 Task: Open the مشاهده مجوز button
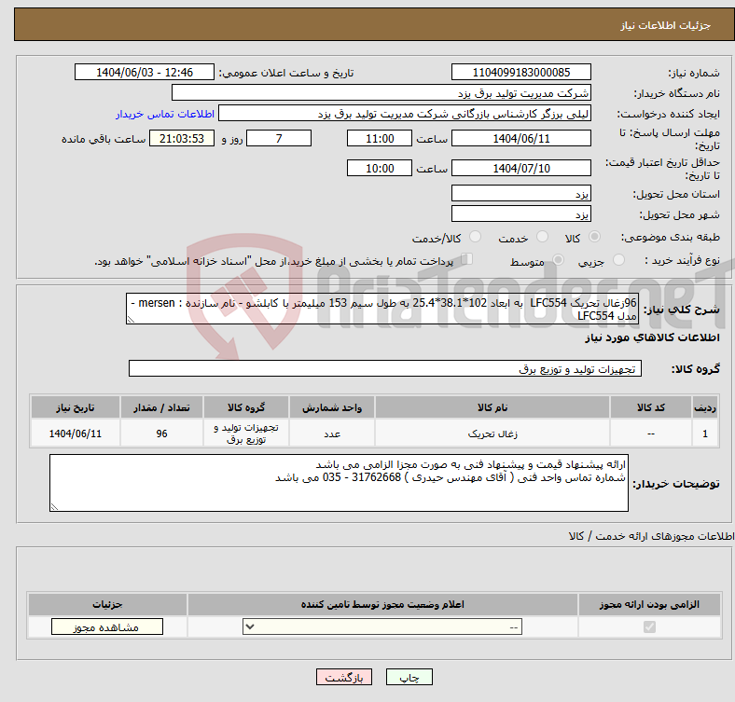click(x=94, y=627)
